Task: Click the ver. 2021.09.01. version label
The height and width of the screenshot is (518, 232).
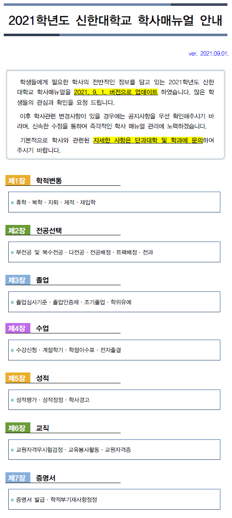Action: [x=208, y=54]
